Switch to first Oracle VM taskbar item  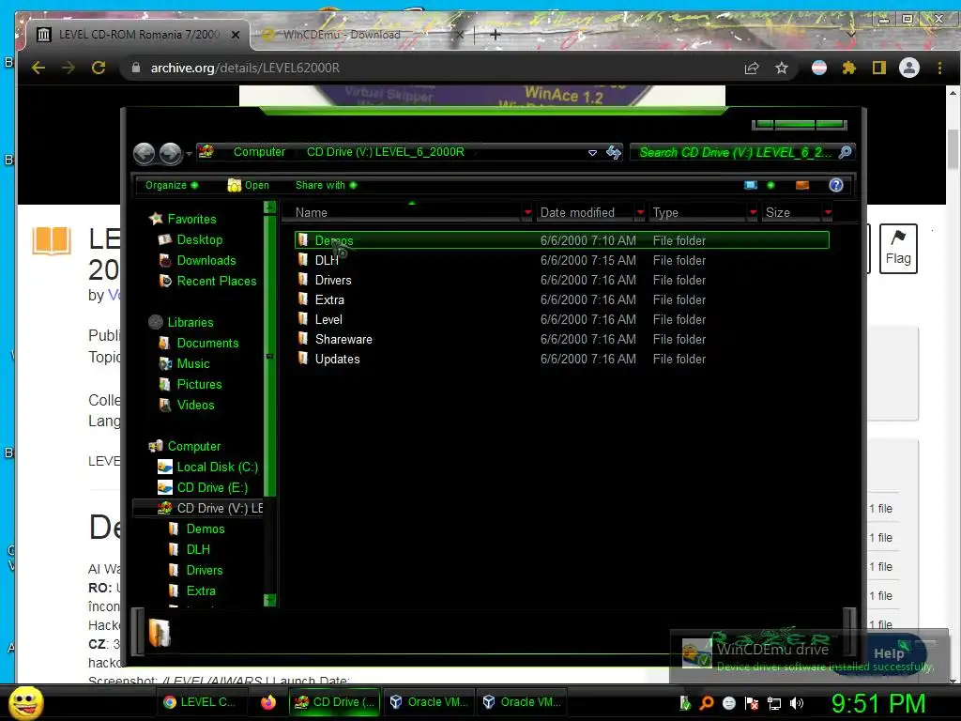tap(430, 702)
